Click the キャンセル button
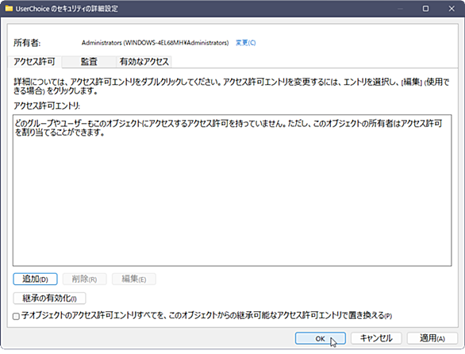The image size is (465, 354). tap(376, 338)
